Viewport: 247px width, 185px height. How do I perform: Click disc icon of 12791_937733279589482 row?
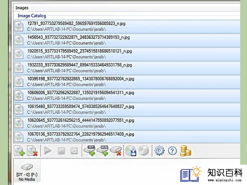tap(19, 26)
